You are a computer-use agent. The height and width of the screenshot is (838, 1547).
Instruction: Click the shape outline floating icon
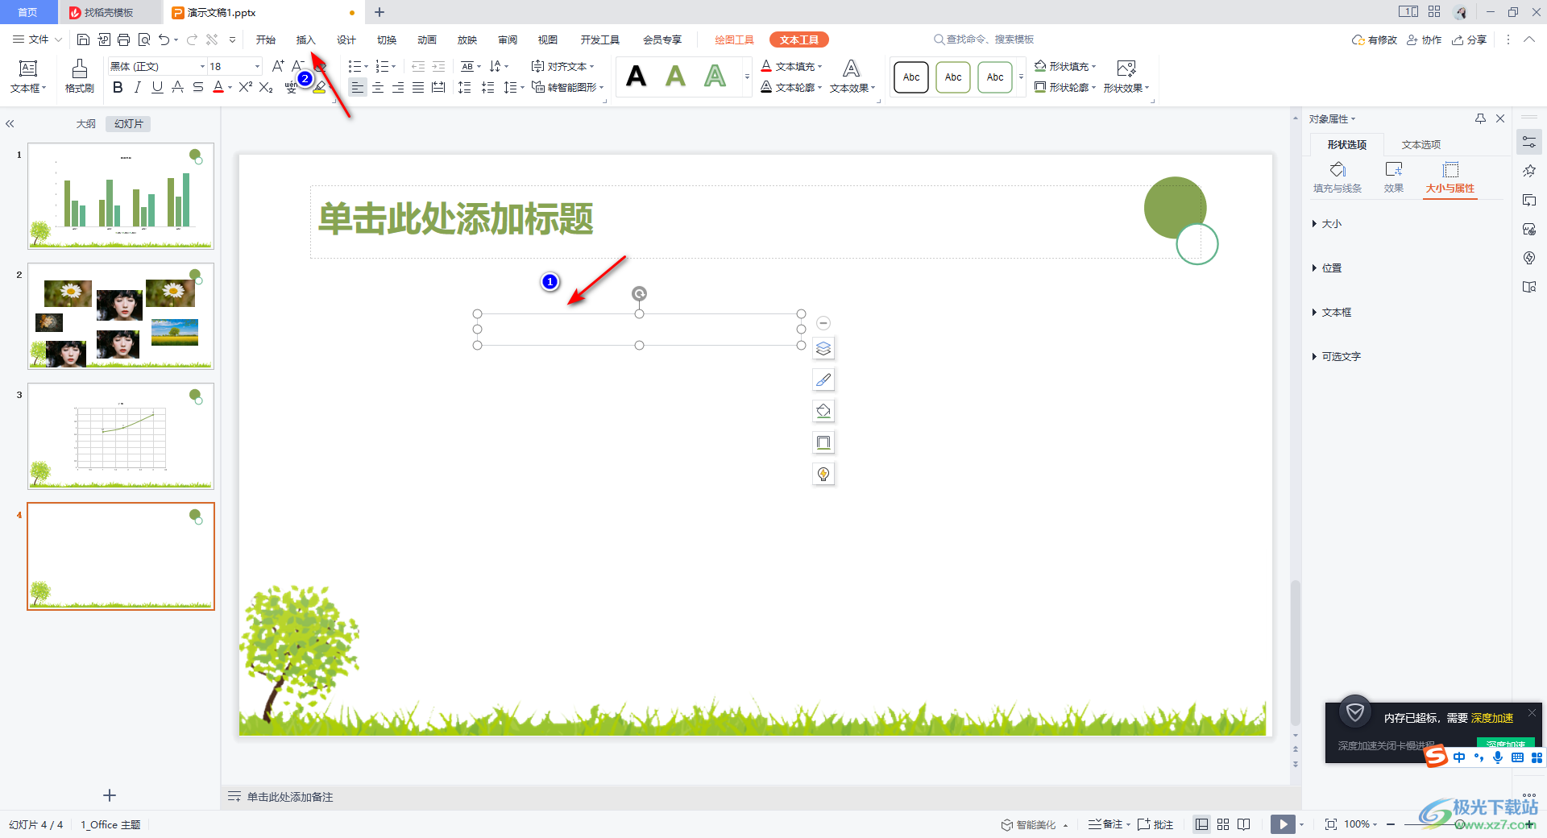(823, 443)
